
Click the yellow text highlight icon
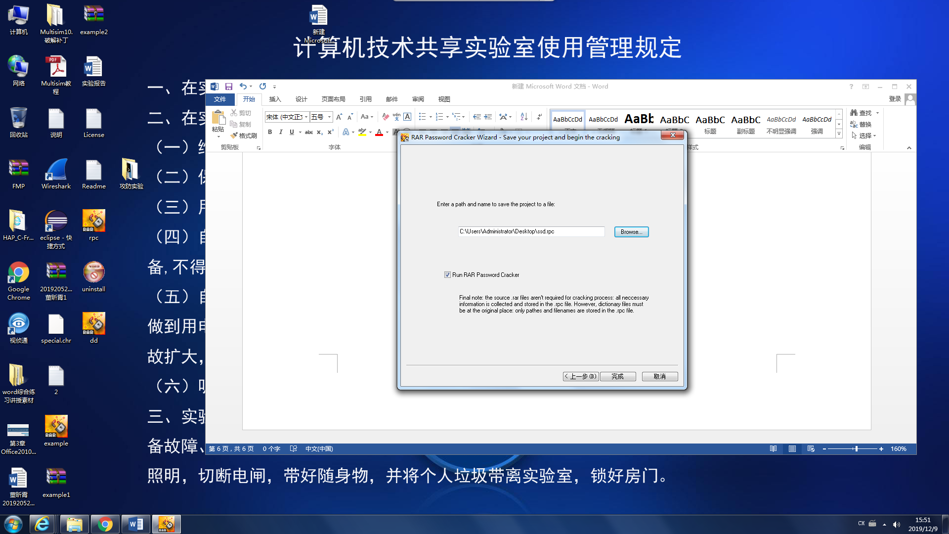362,132
